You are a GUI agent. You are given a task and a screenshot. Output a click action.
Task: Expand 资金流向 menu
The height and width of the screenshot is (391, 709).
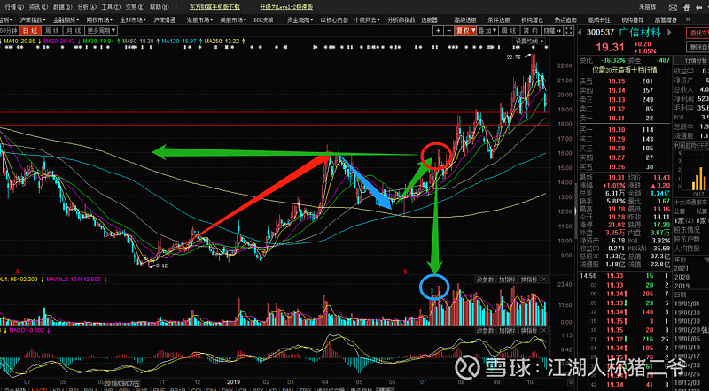coord(300,20)
